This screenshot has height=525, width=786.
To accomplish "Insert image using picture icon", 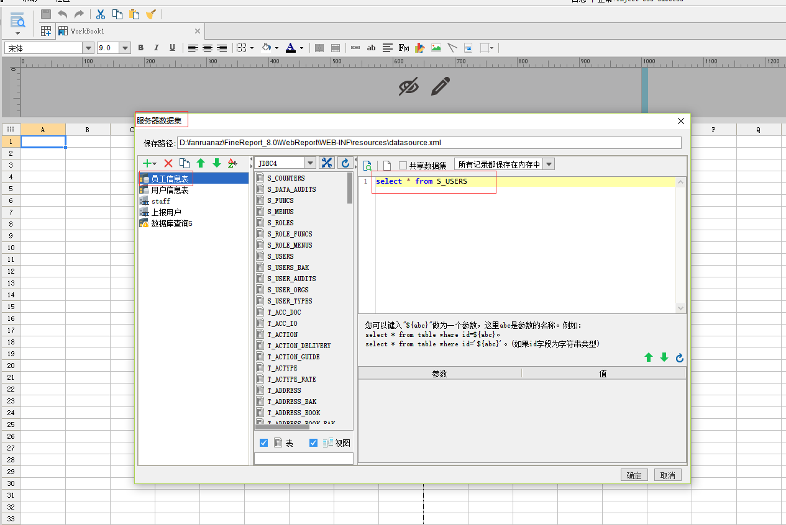I will coord(436,48).
